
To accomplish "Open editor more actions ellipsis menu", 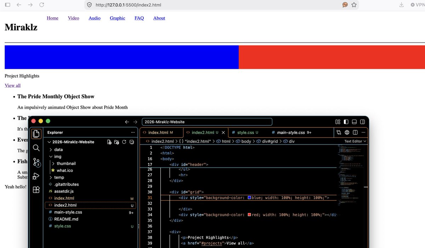I will [x=363, y=133].
